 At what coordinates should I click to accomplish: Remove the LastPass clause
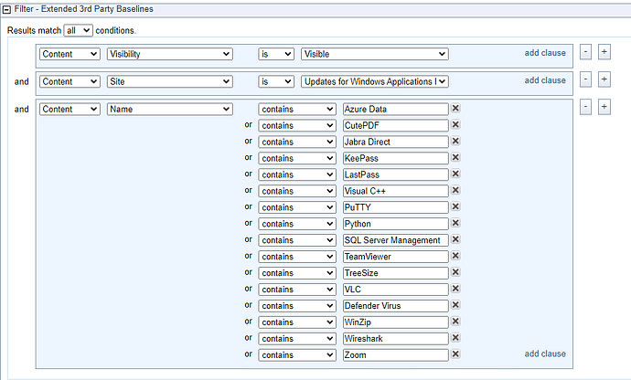tap(455, 174)
